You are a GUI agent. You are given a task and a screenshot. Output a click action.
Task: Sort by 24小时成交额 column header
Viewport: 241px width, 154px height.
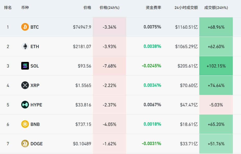(186, 8)
